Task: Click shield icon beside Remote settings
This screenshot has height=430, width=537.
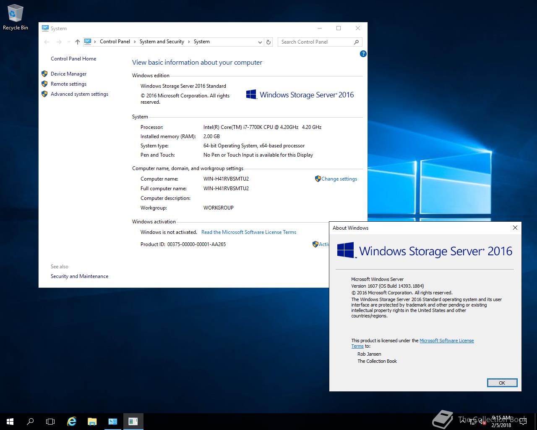Action: (44, 84)
